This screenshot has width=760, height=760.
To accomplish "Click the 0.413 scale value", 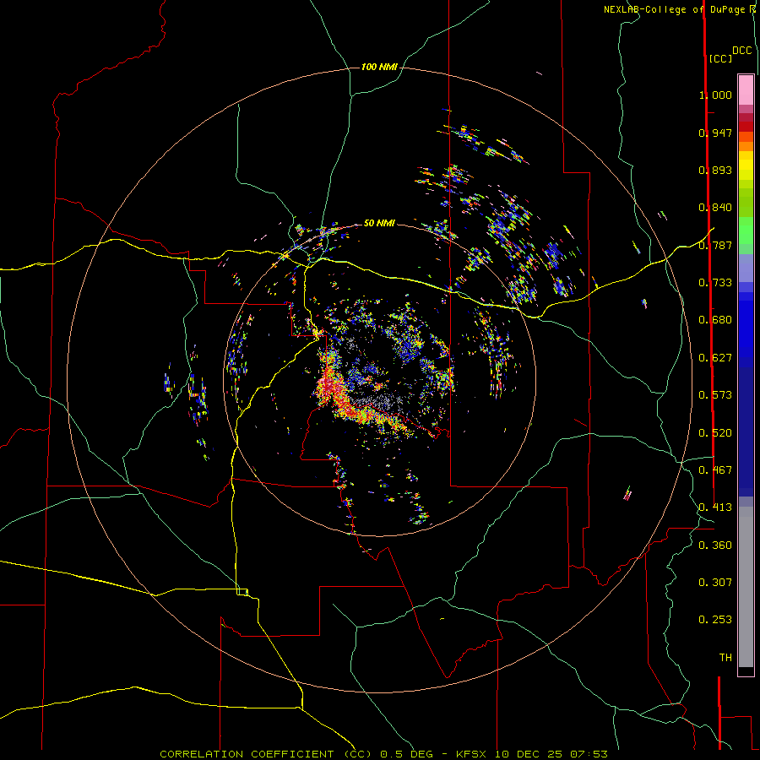I will coord(715,508).
